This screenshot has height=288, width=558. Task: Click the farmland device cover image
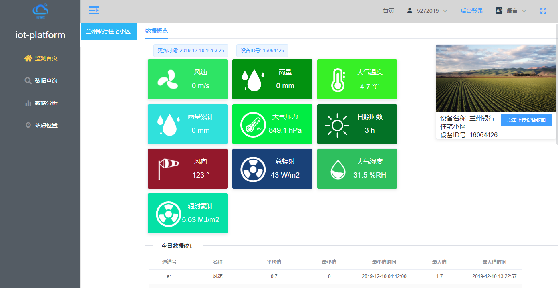tap(496, 78)
